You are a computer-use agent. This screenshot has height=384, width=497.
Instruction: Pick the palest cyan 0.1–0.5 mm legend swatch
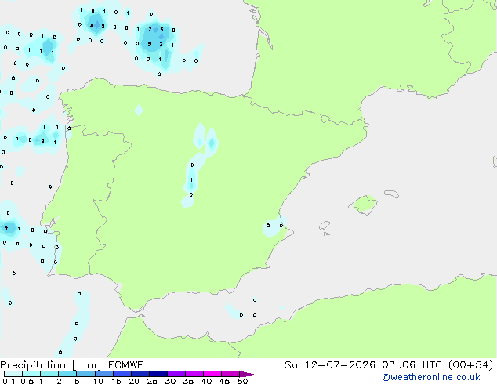coord(13,374)
